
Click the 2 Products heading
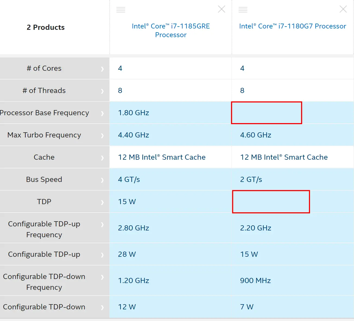click(x=46, y=27)
